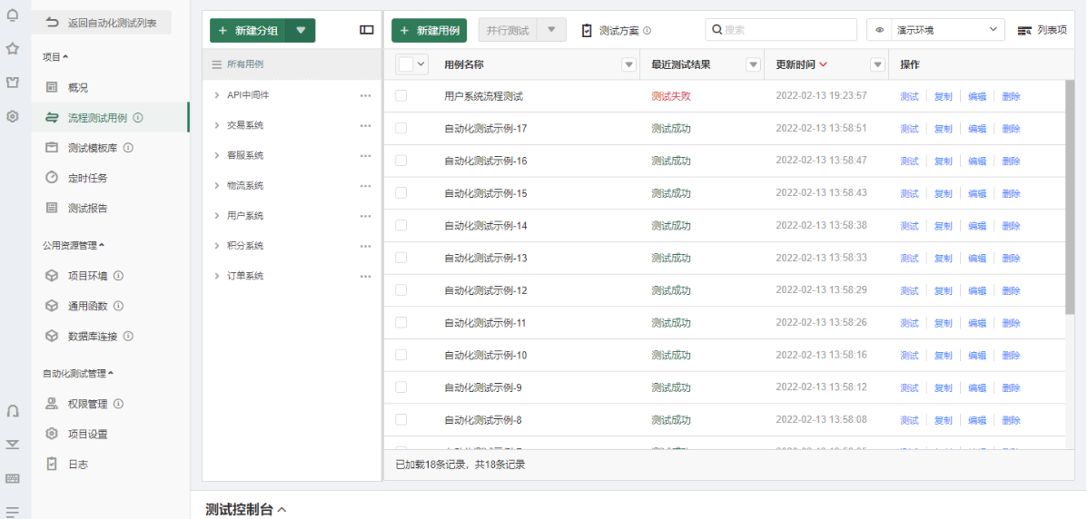Click 返回自动化测试列表 button

pyautogui.click(x=102, y=23)
